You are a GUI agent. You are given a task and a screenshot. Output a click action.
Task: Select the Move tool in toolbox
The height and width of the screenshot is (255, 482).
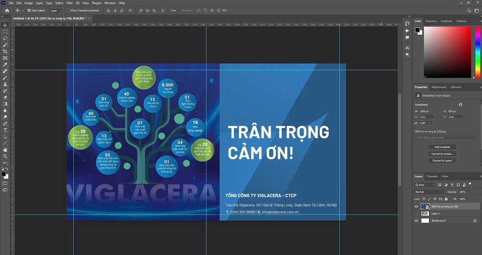[x=5, y=25]
